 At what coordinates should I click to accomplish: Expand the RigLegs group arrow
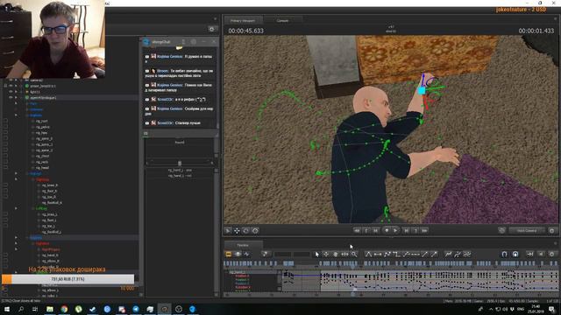[x=16, y=173]
